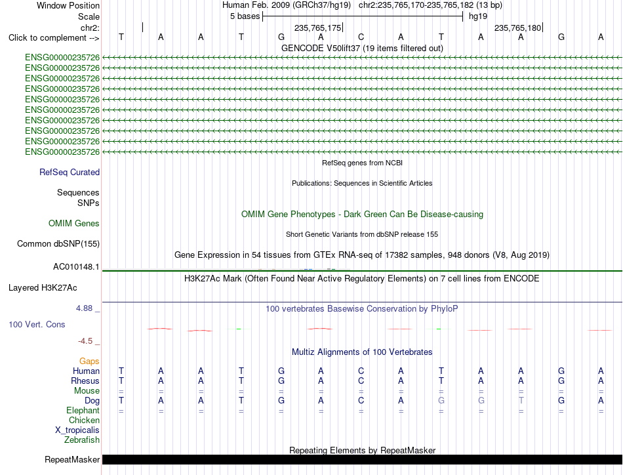Click the OMIM Gene Phenotypes track title

(363, 215)
